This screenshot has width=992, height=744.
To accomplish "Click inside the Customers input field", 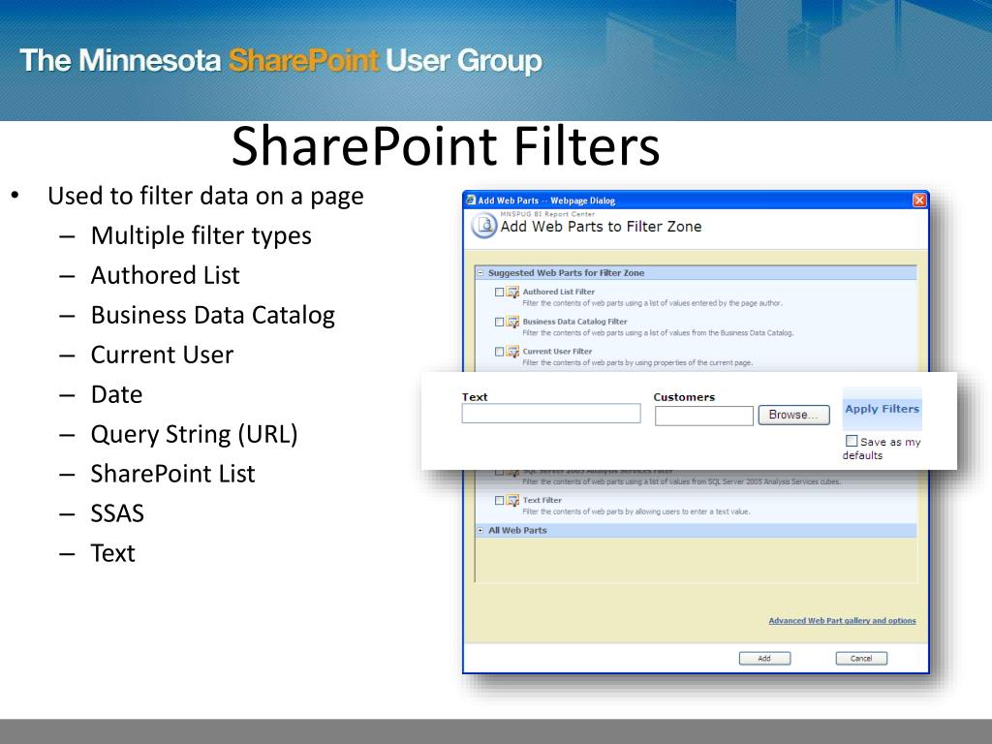I will pyautogui.click(x=704, y=416).
